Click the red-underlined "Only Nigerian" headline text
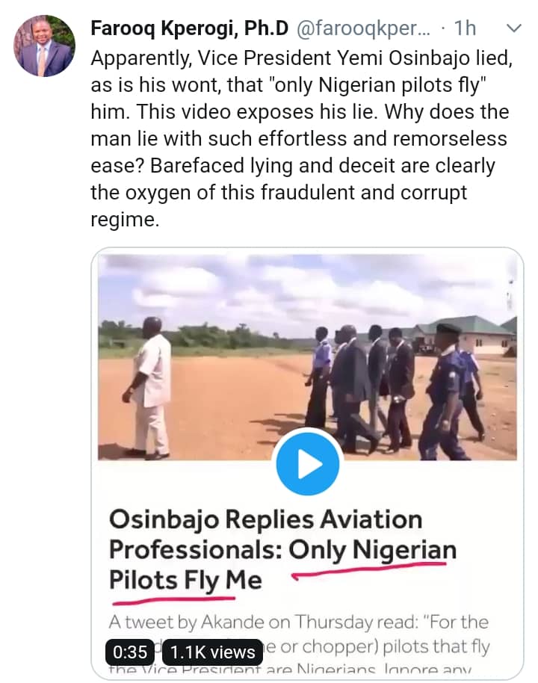538x683 pixels. click(372, 551)
